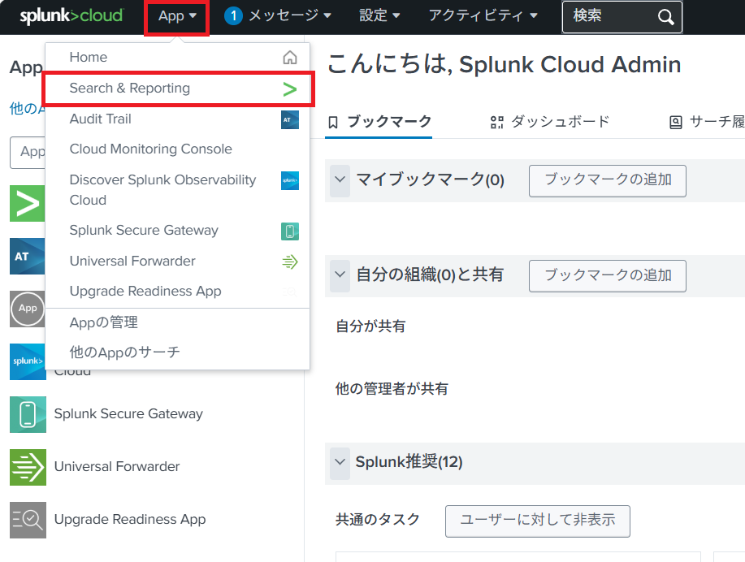745x562 pixels.
Task: Click the Splunk Secure Gateway sidebar phone icon
Action: point(28,414)
